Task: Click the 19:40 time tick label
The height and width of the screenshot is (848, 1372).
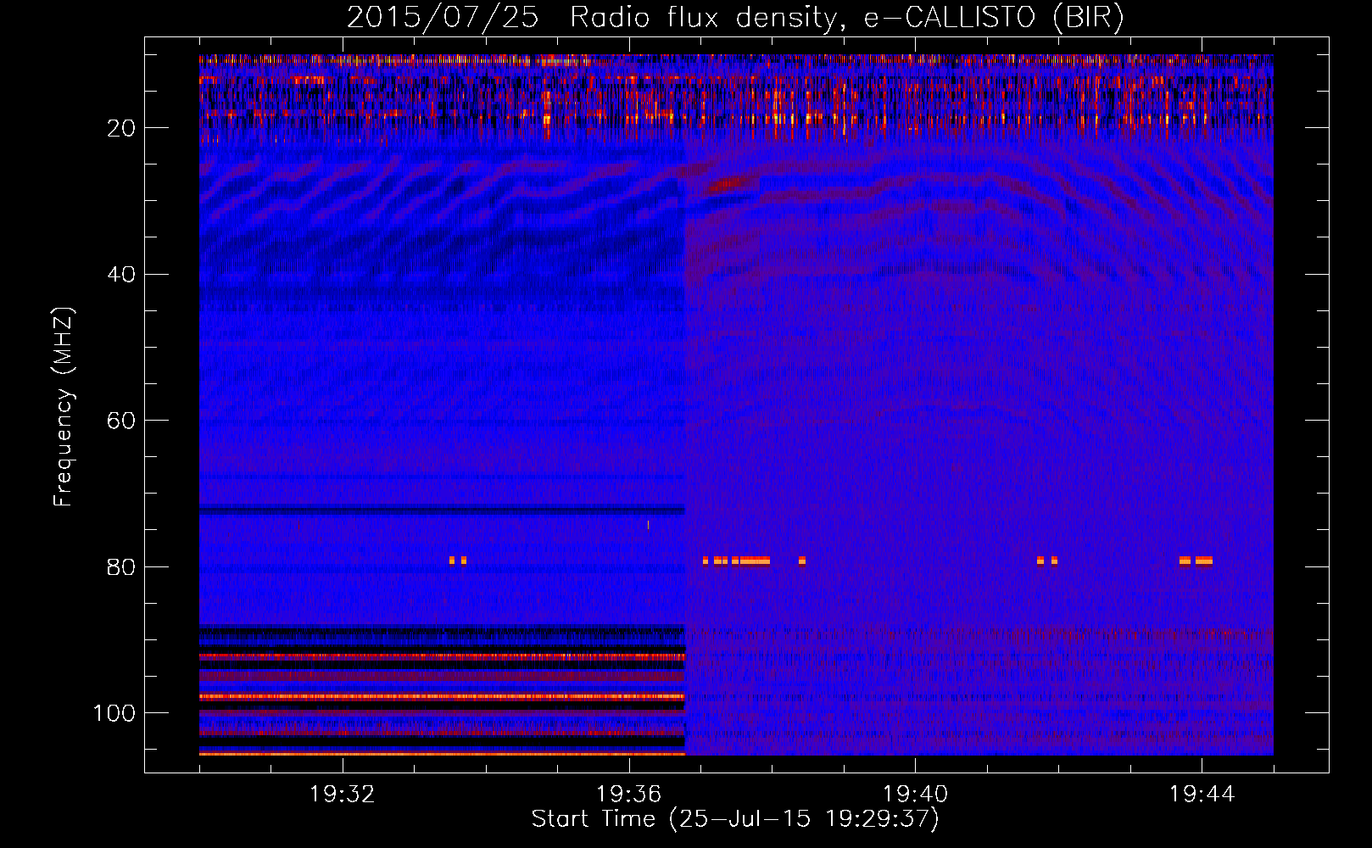Action: (x=916, y=795)
